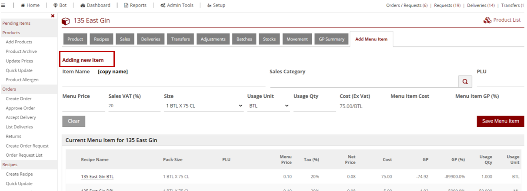The image size is (527, 191).
Task: Open the Admin Tools menu
Action: 176,5
